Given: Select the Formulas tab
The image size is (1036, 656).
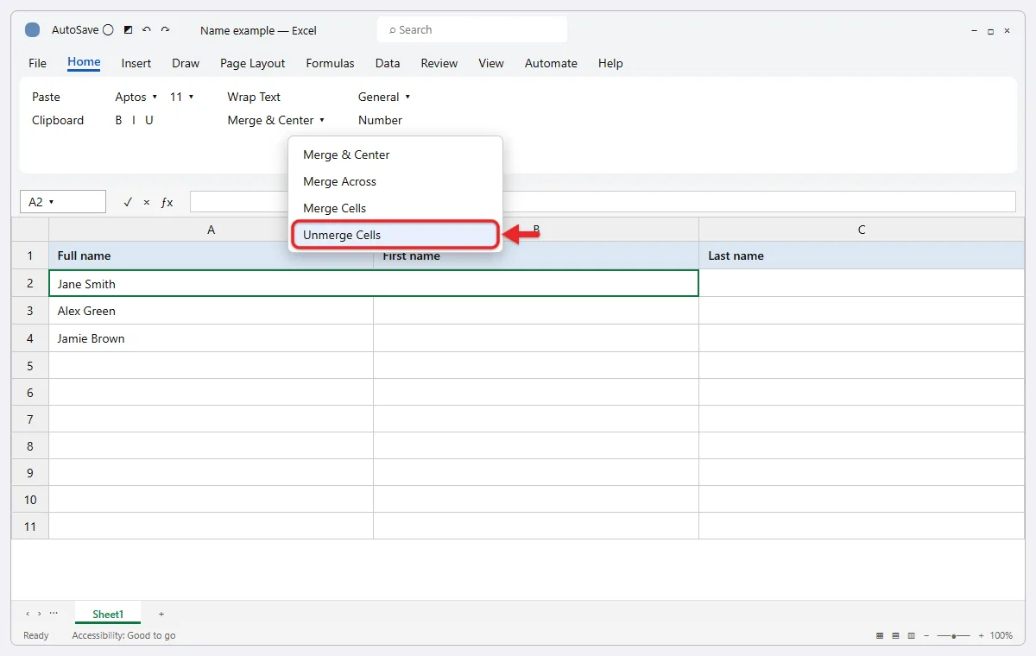Looking at the screenshot, I should click(331, 63).
